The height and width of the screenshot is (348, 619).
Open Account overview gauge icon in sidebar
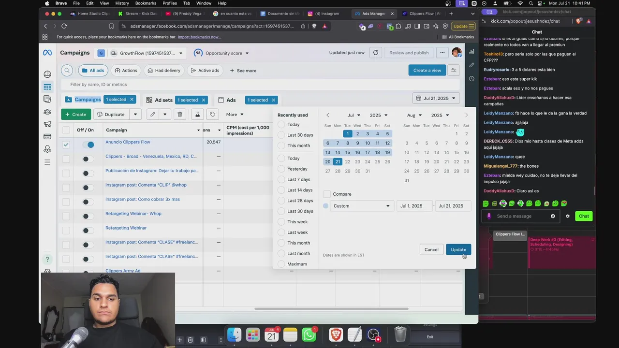click(x=47, y=74)
